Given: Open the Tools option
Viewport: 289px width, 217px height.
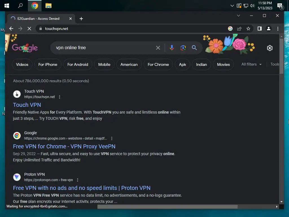Looking at the screenshot, I should [275, 64].
